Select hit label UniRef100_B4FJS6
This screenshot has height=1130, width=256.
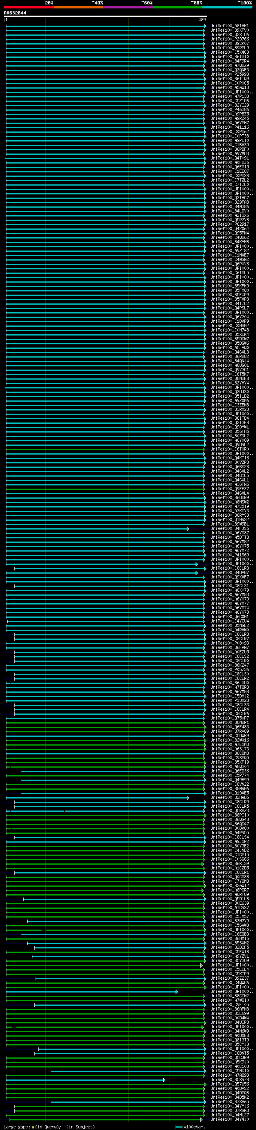click(x=229, y=529)
